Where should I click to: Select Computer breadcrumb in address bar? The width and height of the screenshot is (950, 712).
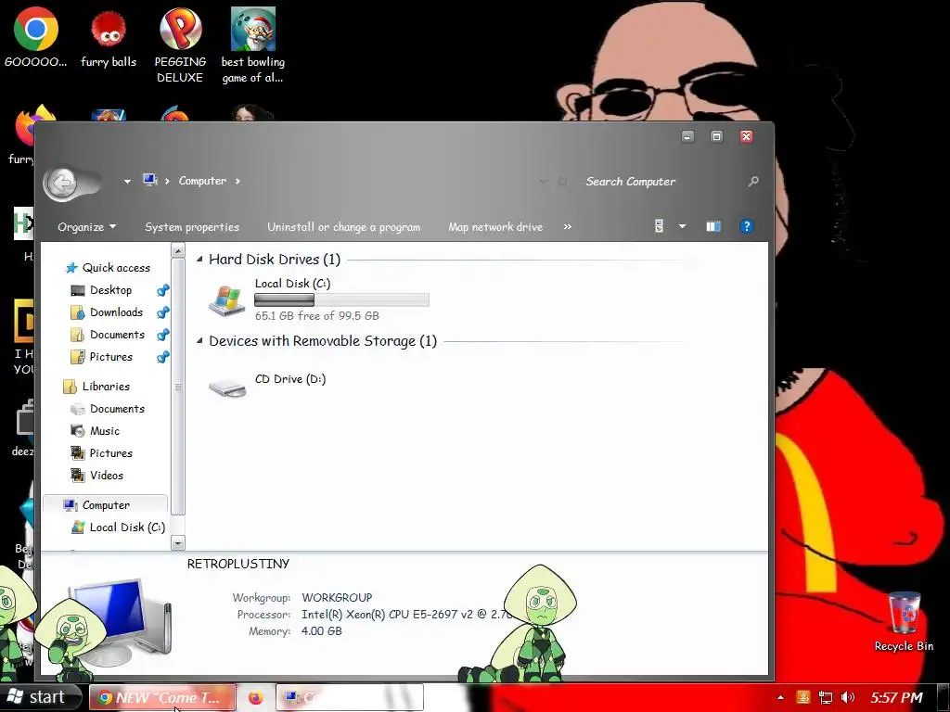202,181
